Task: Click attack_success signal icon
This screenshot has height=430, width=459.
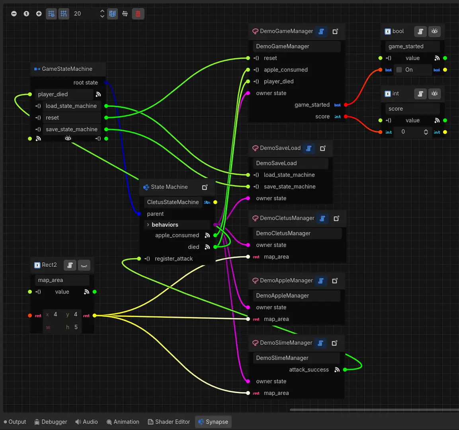Action: tap(337, 370)
